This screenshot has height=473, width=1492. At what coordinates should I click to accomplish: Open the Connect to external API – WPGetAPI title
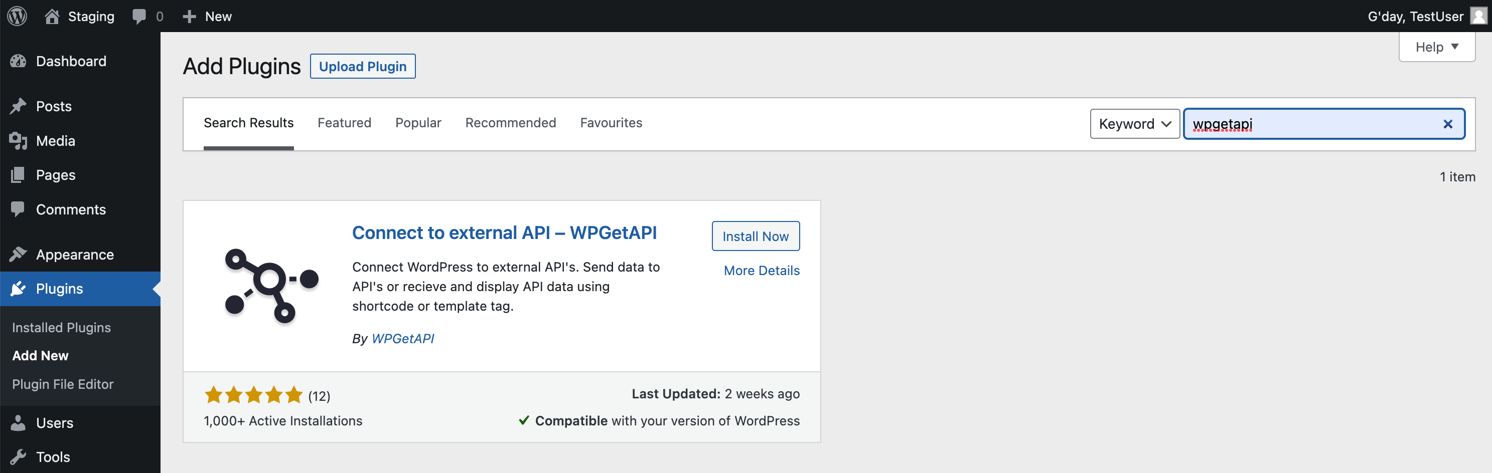(x=505, y=232)
